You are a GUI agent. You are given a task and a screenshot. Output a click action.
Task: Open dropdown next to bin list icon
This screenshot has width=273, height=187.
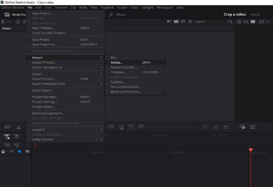(x=10, y=22)
